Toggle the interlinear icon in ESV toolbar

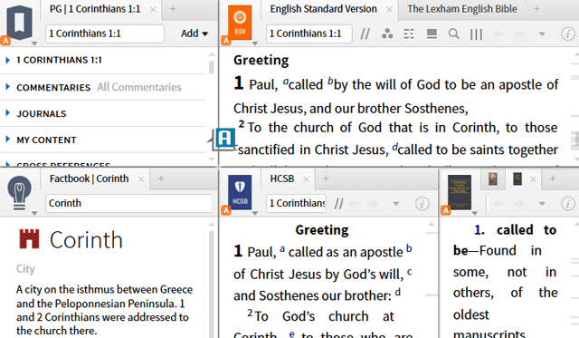[409, 34]
